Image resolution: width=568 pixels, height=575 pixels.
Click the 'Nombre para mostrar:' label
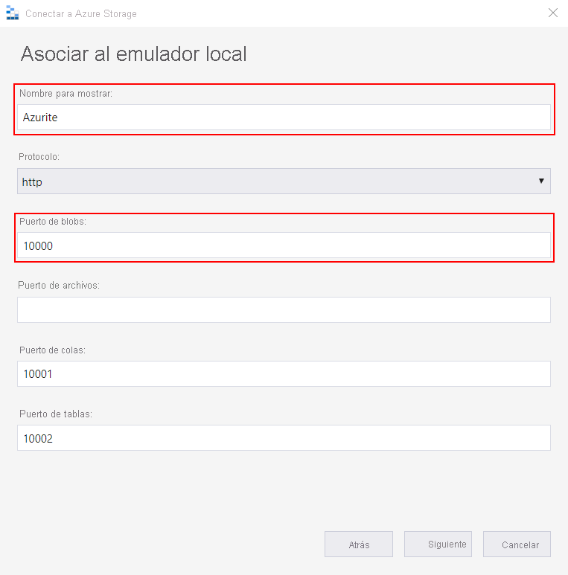coord(66,94)
